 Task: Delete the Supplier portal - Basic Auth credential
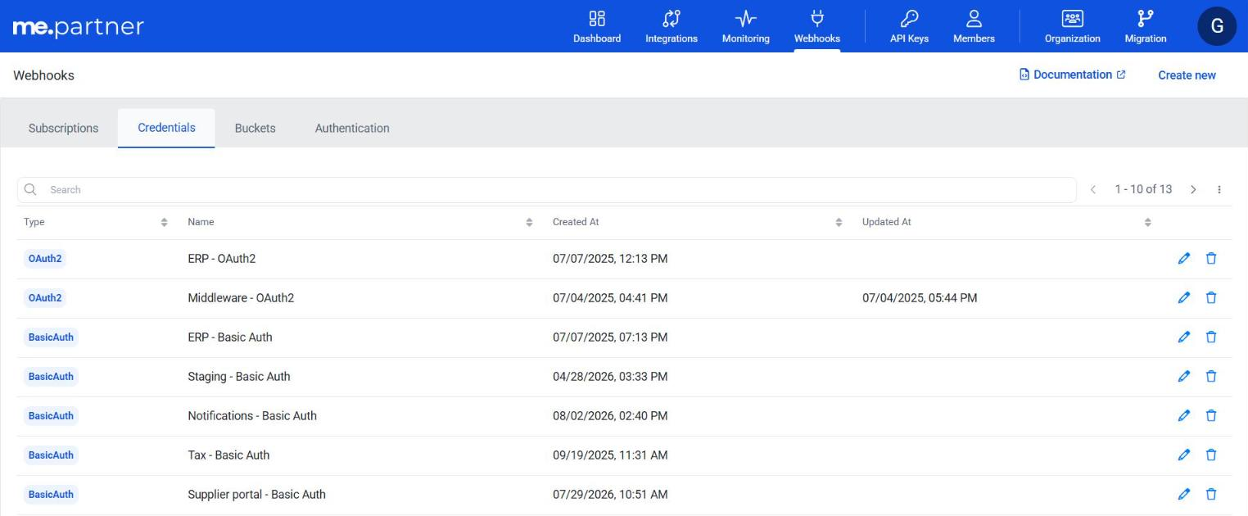click(x=1211, y=495)
